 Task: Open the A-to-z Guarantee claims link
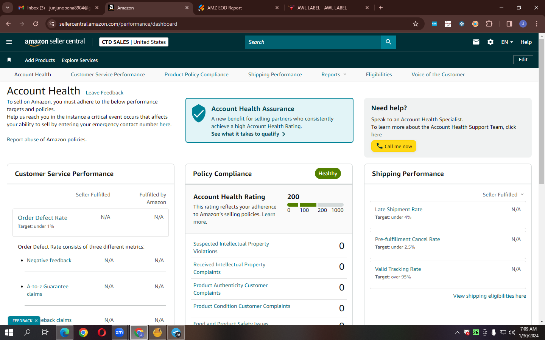pyautogui.click(x=48, y=290)
